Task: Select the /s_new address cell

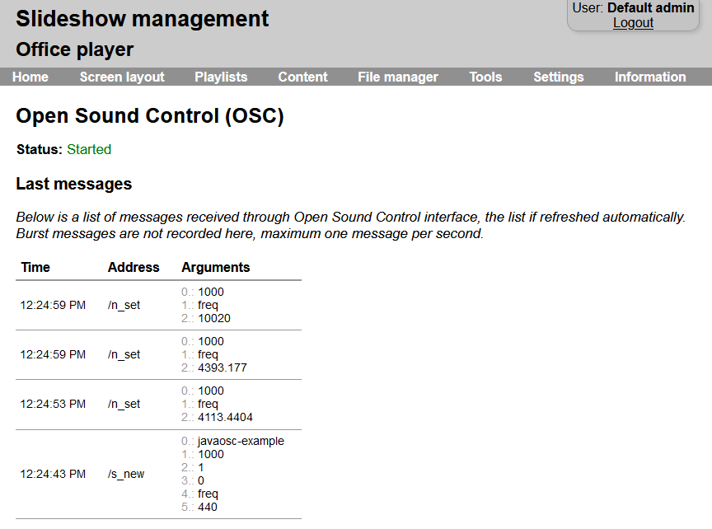Action: coord(126,474)
